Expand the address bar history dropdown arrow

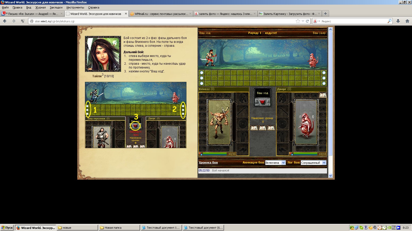[x=303, y=21]
